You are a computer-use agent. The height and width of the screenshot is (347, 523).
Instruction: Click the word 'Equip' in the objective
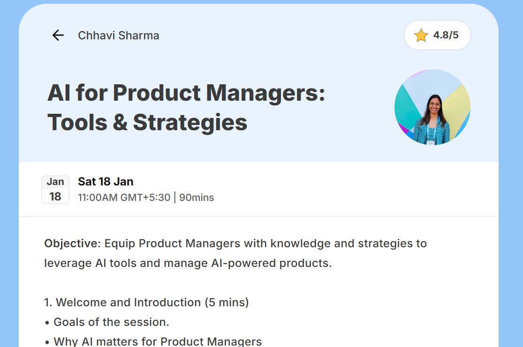click(x=120, y=244)
